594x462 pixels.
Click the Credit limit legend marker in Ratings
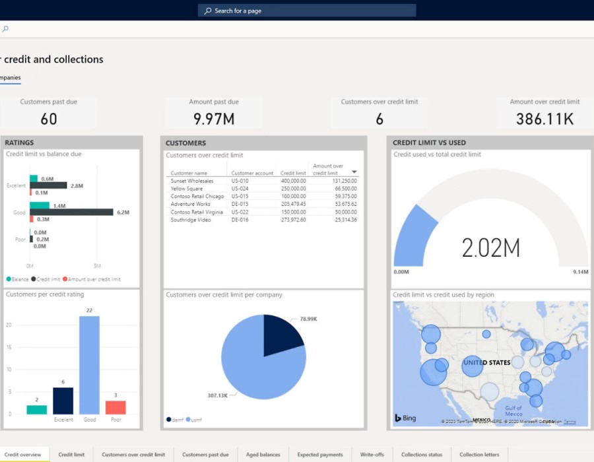pos(34,279)
